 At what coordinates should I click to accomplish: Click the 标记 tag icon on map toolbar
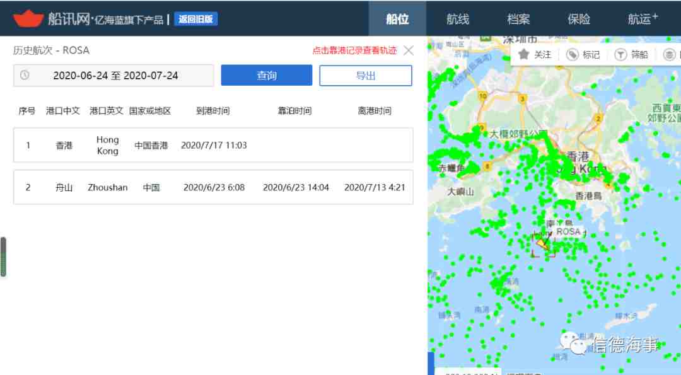573,55
